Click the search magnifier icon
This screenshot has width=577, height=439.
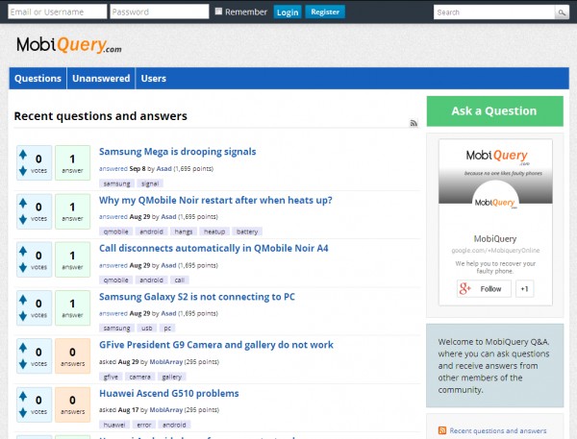(x=562, y=12)
